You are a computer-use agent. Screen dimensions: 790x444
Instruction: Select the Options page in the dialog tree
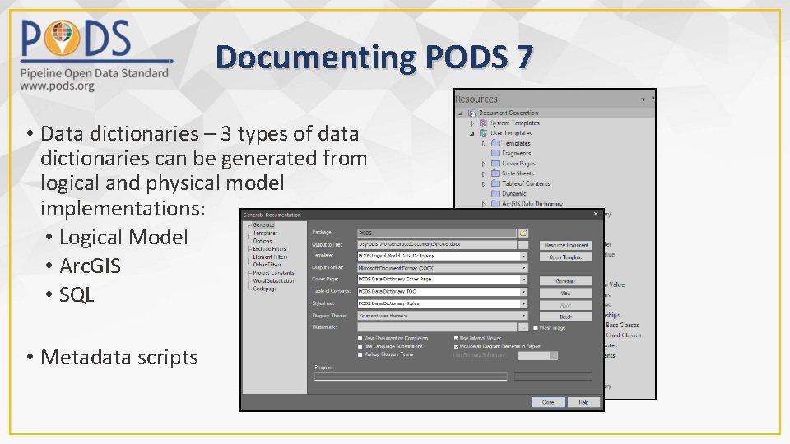262,241
